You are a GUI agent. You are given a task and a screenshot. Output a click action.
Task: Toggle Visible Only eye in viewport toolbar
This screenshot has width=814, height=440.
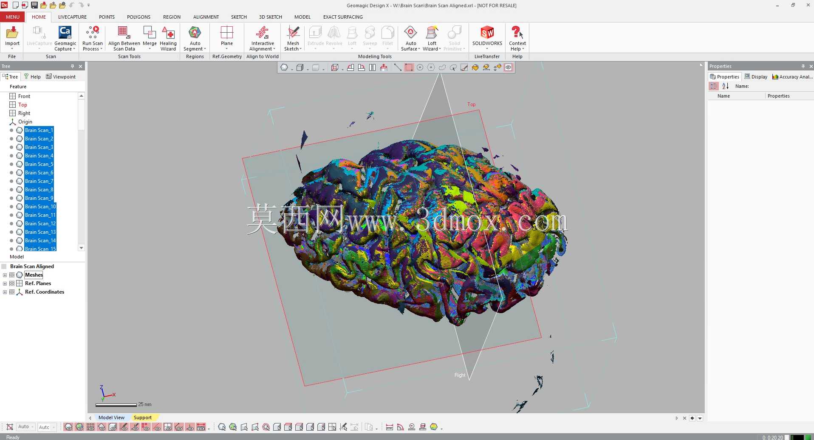tap(508, 67)
